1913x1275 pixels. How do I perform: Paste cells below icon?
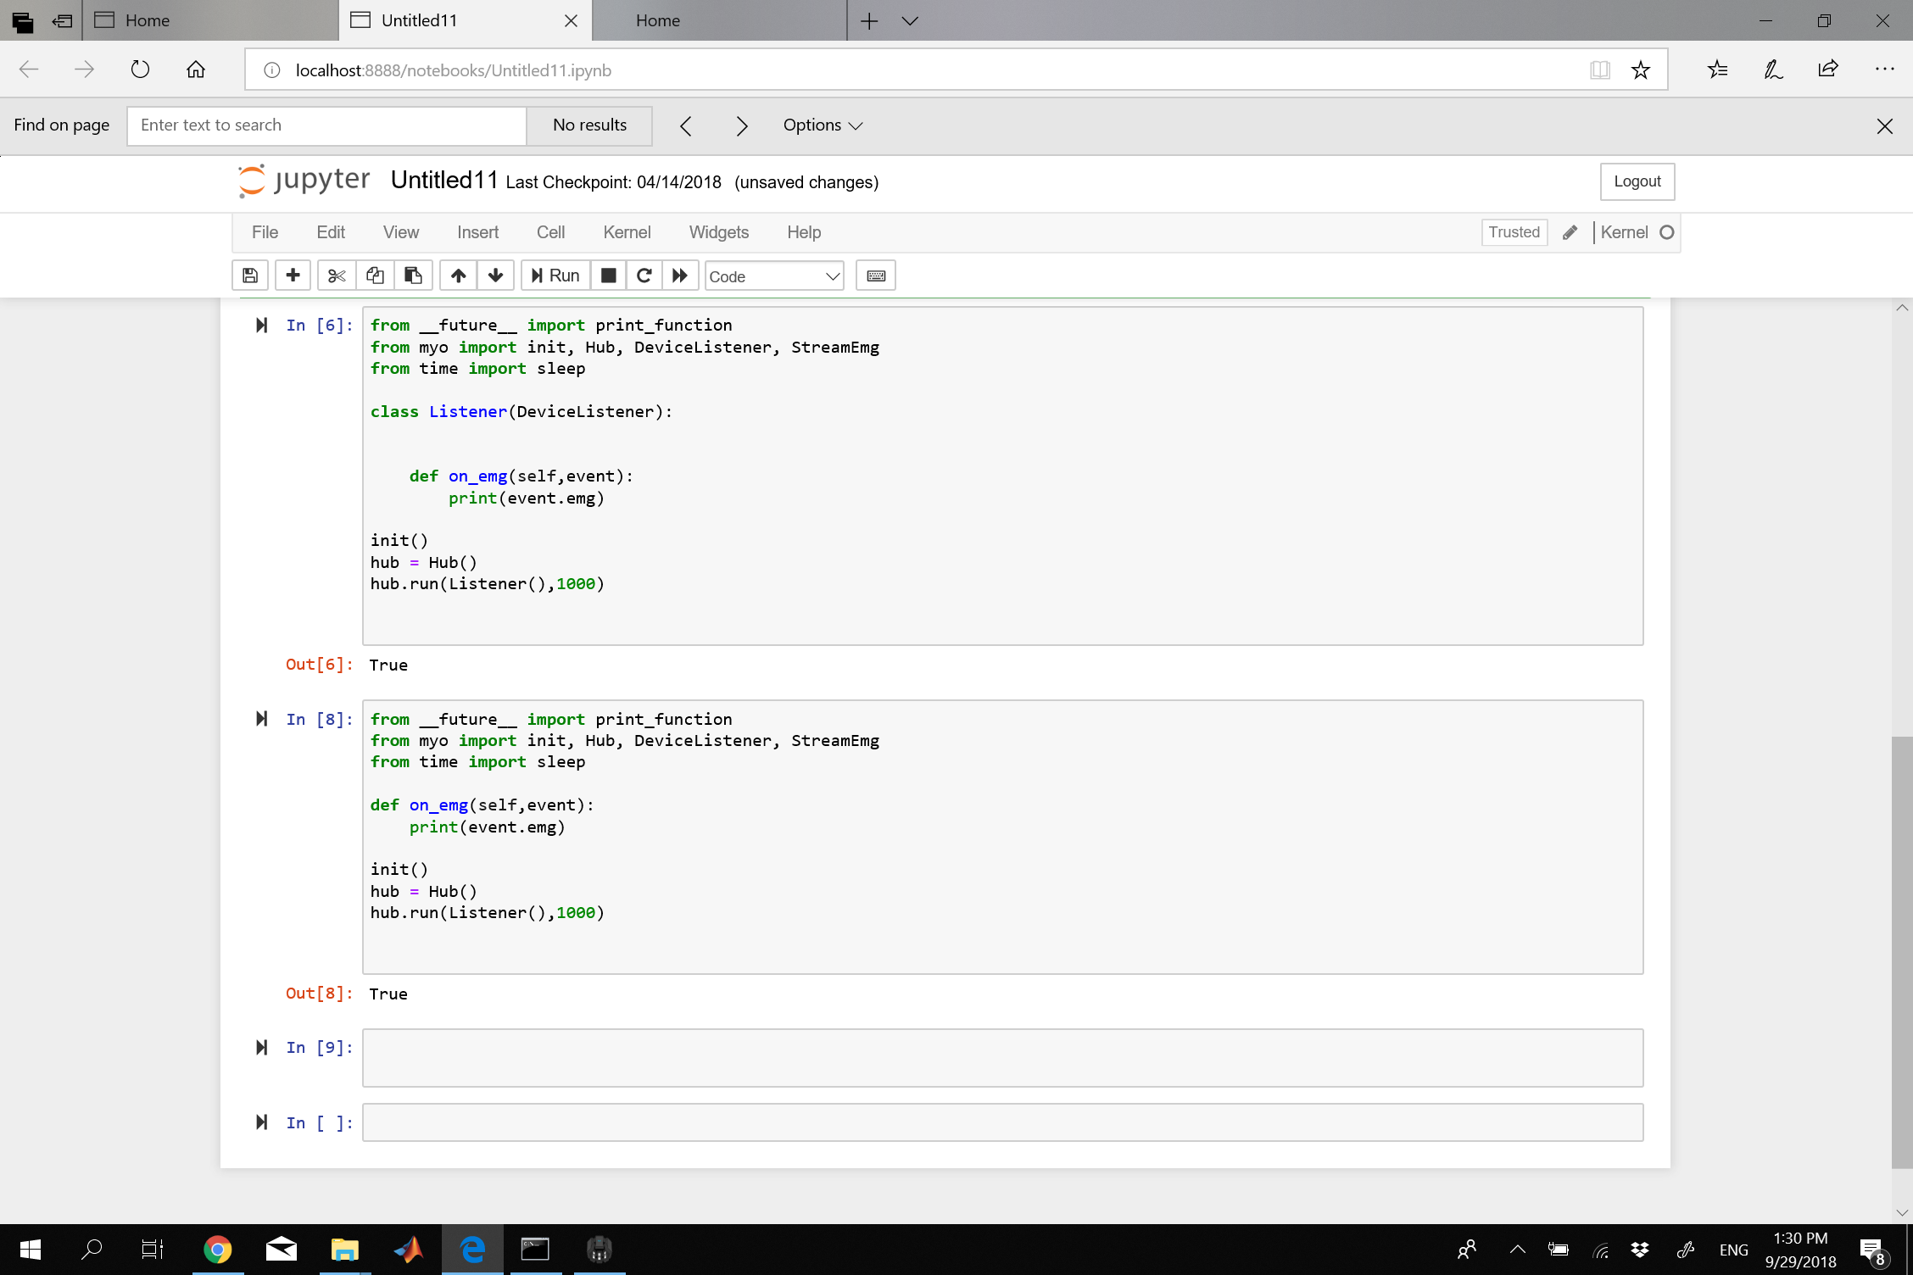pyautogui.click(x=413, y=276)
